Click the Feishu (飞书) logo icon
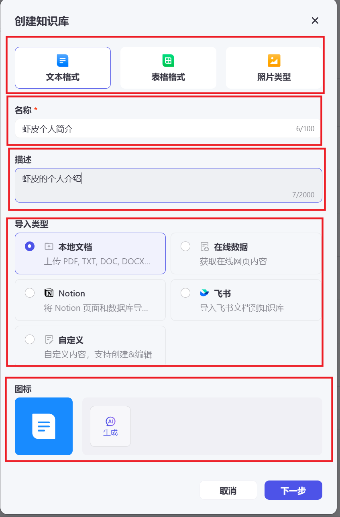The width and height of the screenshot is (340, 517). click(x=204, y=293)
